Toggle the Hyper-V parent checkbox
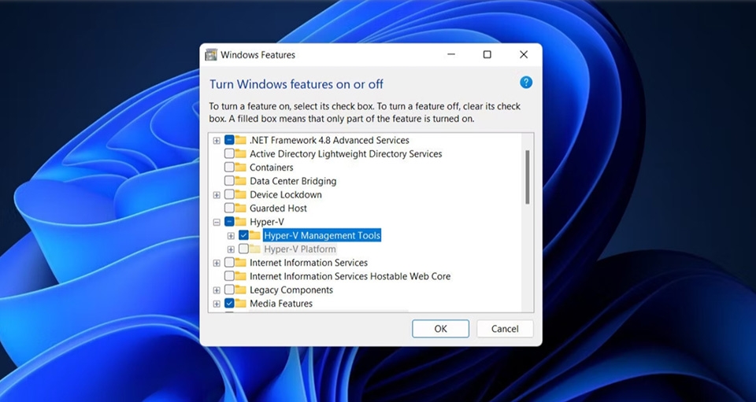This screenshot has height=402, width=756. (229, 222)
